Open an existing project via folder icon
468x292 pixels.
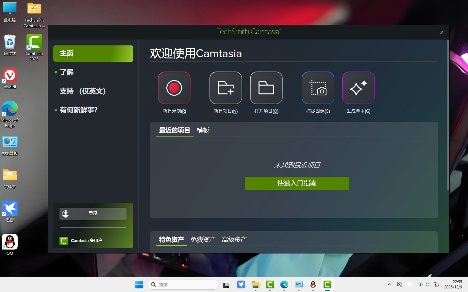(266, 88)
